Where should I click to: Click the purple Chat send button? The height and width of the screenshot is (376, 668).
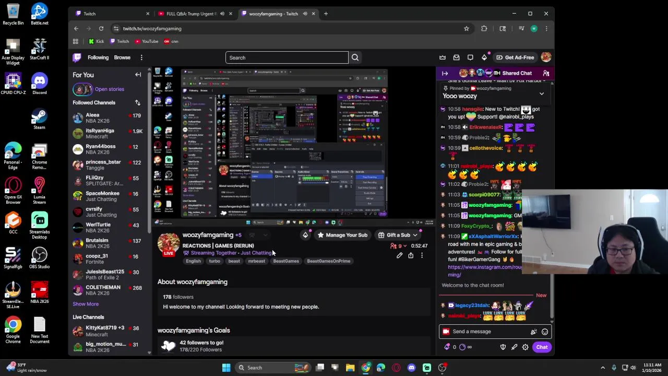[x=542, y=347]
